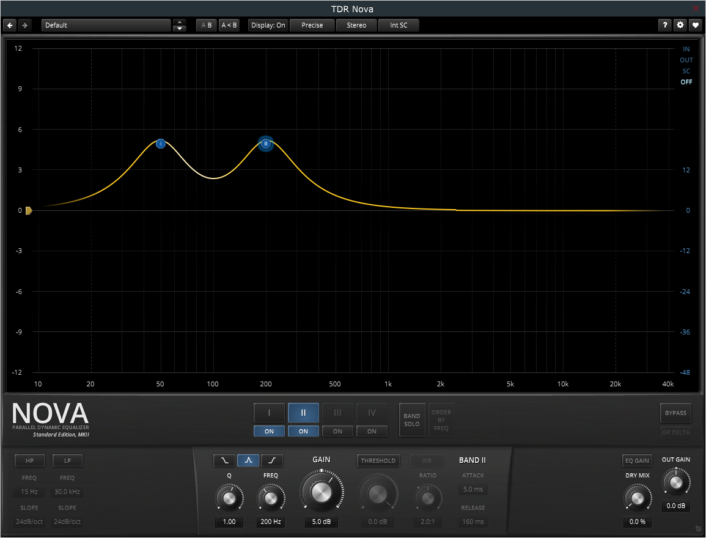Image resolution: width=706 pixels, height=538 pixels.
Task: Click the Q knob
Action: coord(229,498)
